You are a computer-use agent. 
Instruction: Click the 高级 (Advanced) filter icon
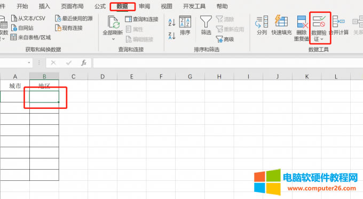[219, 39]
